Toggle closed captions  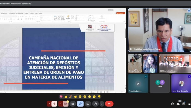[73, 104]
